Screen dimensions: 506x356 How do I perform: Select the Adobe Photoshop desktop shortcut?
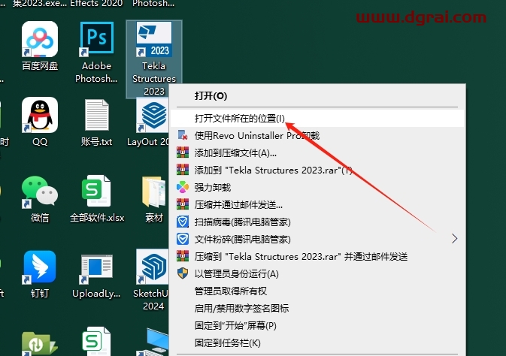[x=96, y=53]
